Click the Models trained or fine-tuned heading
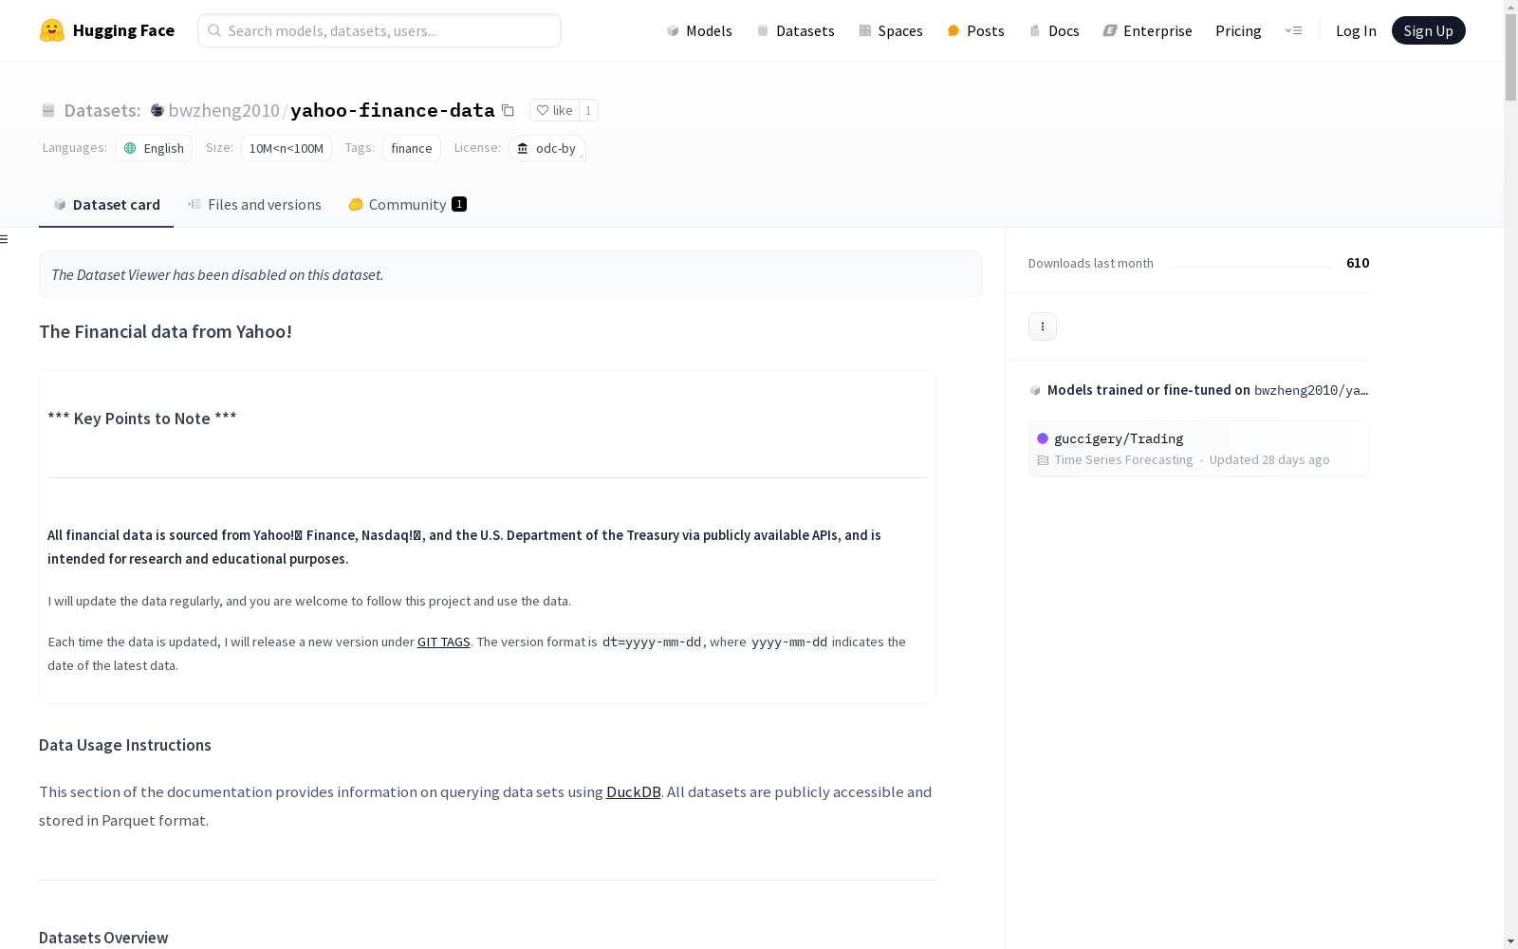 pyautogui.click(x=1207, y=390)
